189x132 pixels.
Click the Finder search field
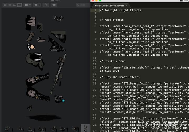tap(84, 5)
